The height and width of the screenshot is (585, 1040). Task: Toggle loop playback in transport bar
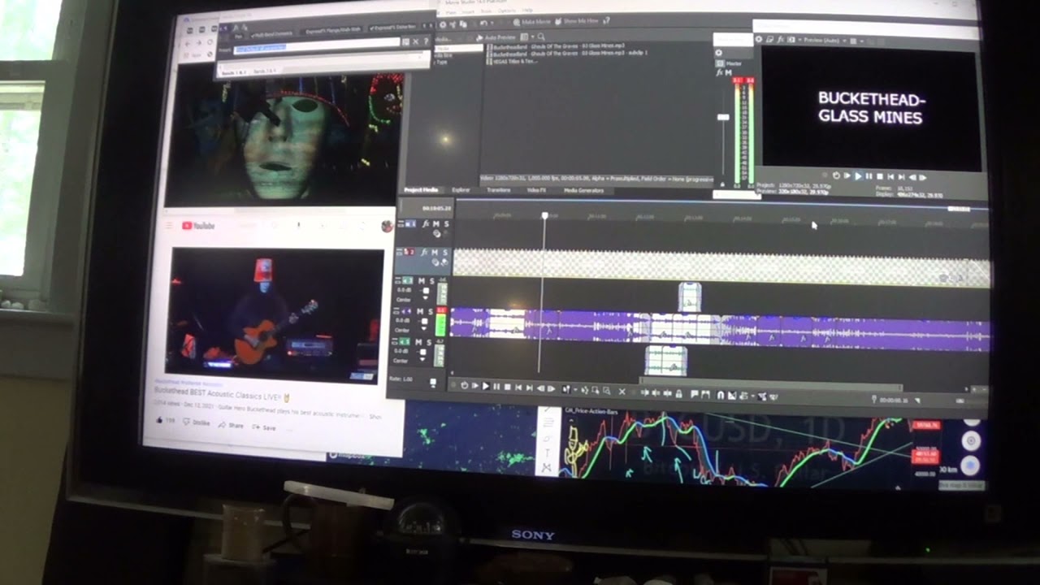(x=465, y=385)
